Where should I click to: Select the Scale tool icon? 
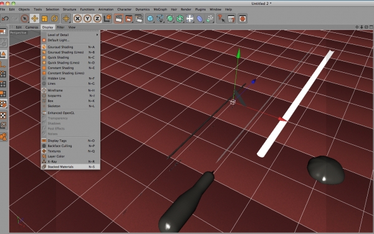click(x=44, y=18)
